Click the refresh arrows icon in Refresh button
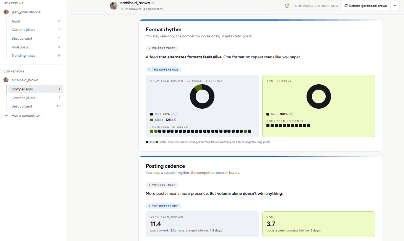The height and width of the screenshot is (241, 404). pos(346,6)
